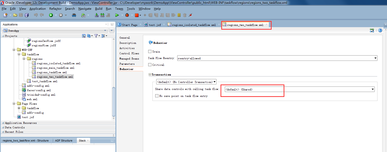Collapse the Transaction section
Image resolution: width=387 pixels, height=152 pixels.
coord(150,75)
